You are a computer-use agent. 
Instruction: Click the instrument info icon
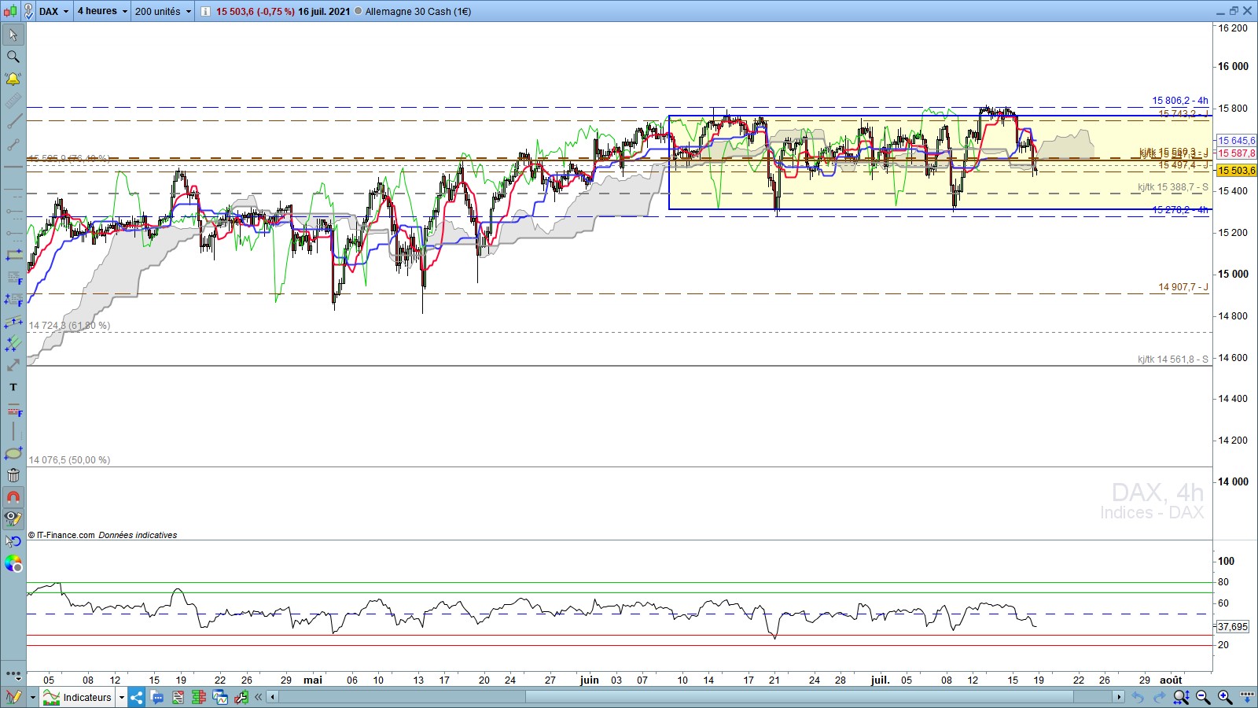click(x=205, y=11)
